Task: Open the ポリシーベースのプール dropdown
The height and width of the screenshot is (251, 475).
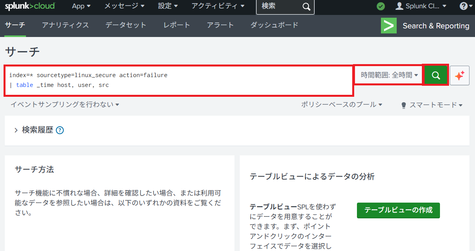Action: (342, 105)
